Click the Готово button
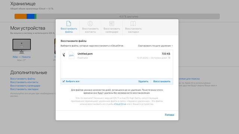Screen dimensions: 239x134 pyautogui.click(x=169, y=115)
